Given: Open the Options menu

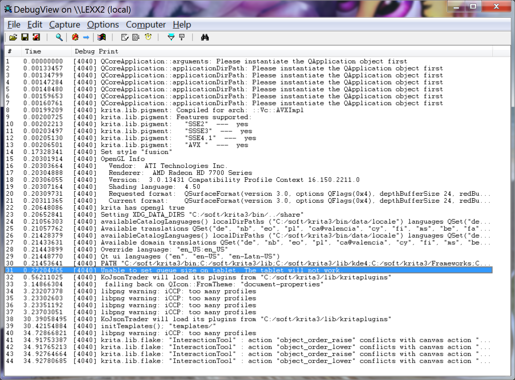Looking at the screenshot, I should click(x=103, y=25).
